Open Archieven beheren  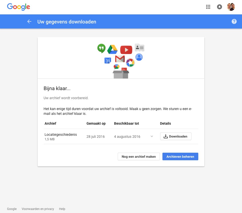[180, 156]
